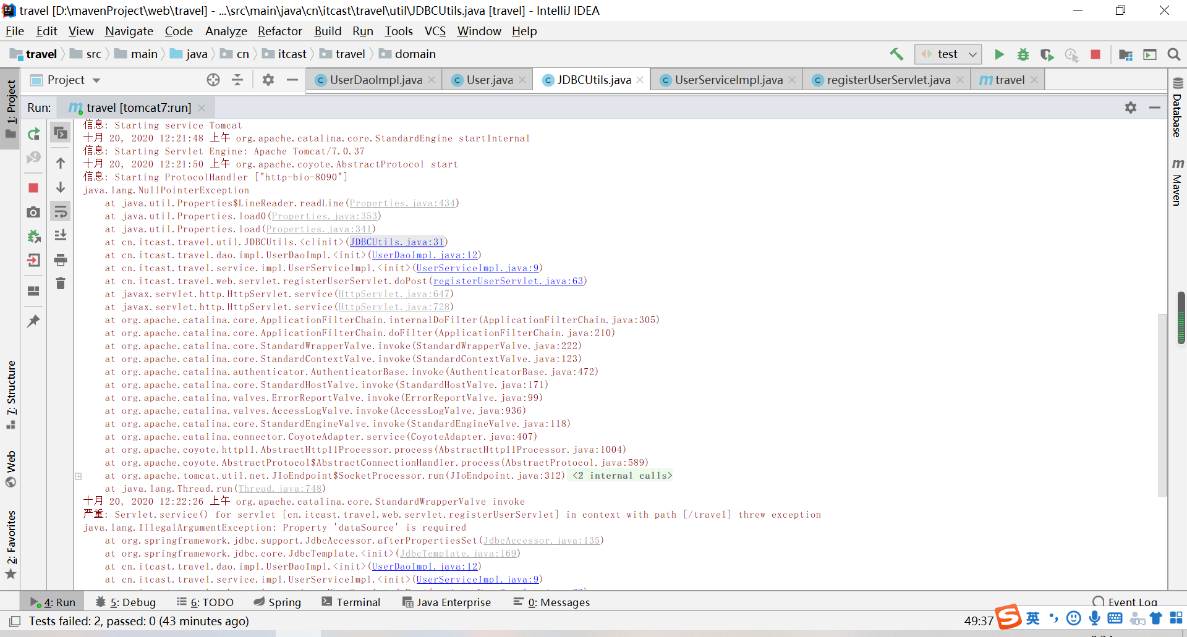This screenshot has width=1187, height=637.
Task: Open the JDBCUtils.java:31 stack trace link
Action: click(x=397, y=242)
